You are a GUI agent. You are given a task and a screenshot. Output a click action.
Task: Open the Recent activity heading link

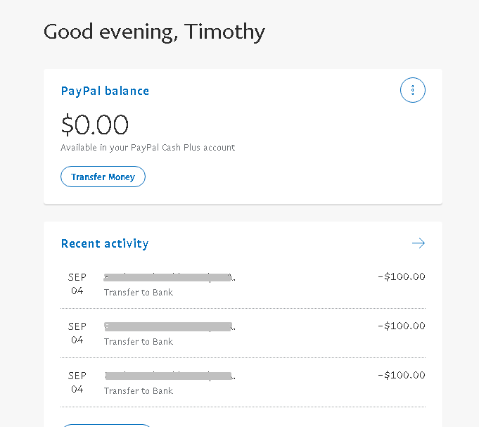coord(105,243)
